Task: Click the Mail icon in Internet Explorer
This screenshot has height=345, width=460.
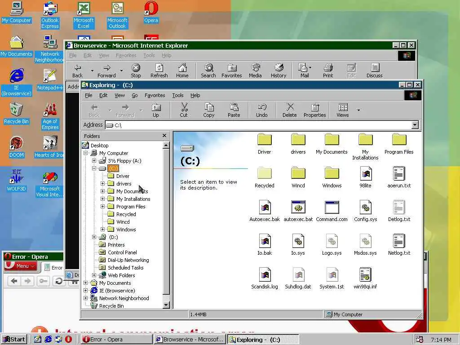Action: pyautogui.click(x=305, y=71)
